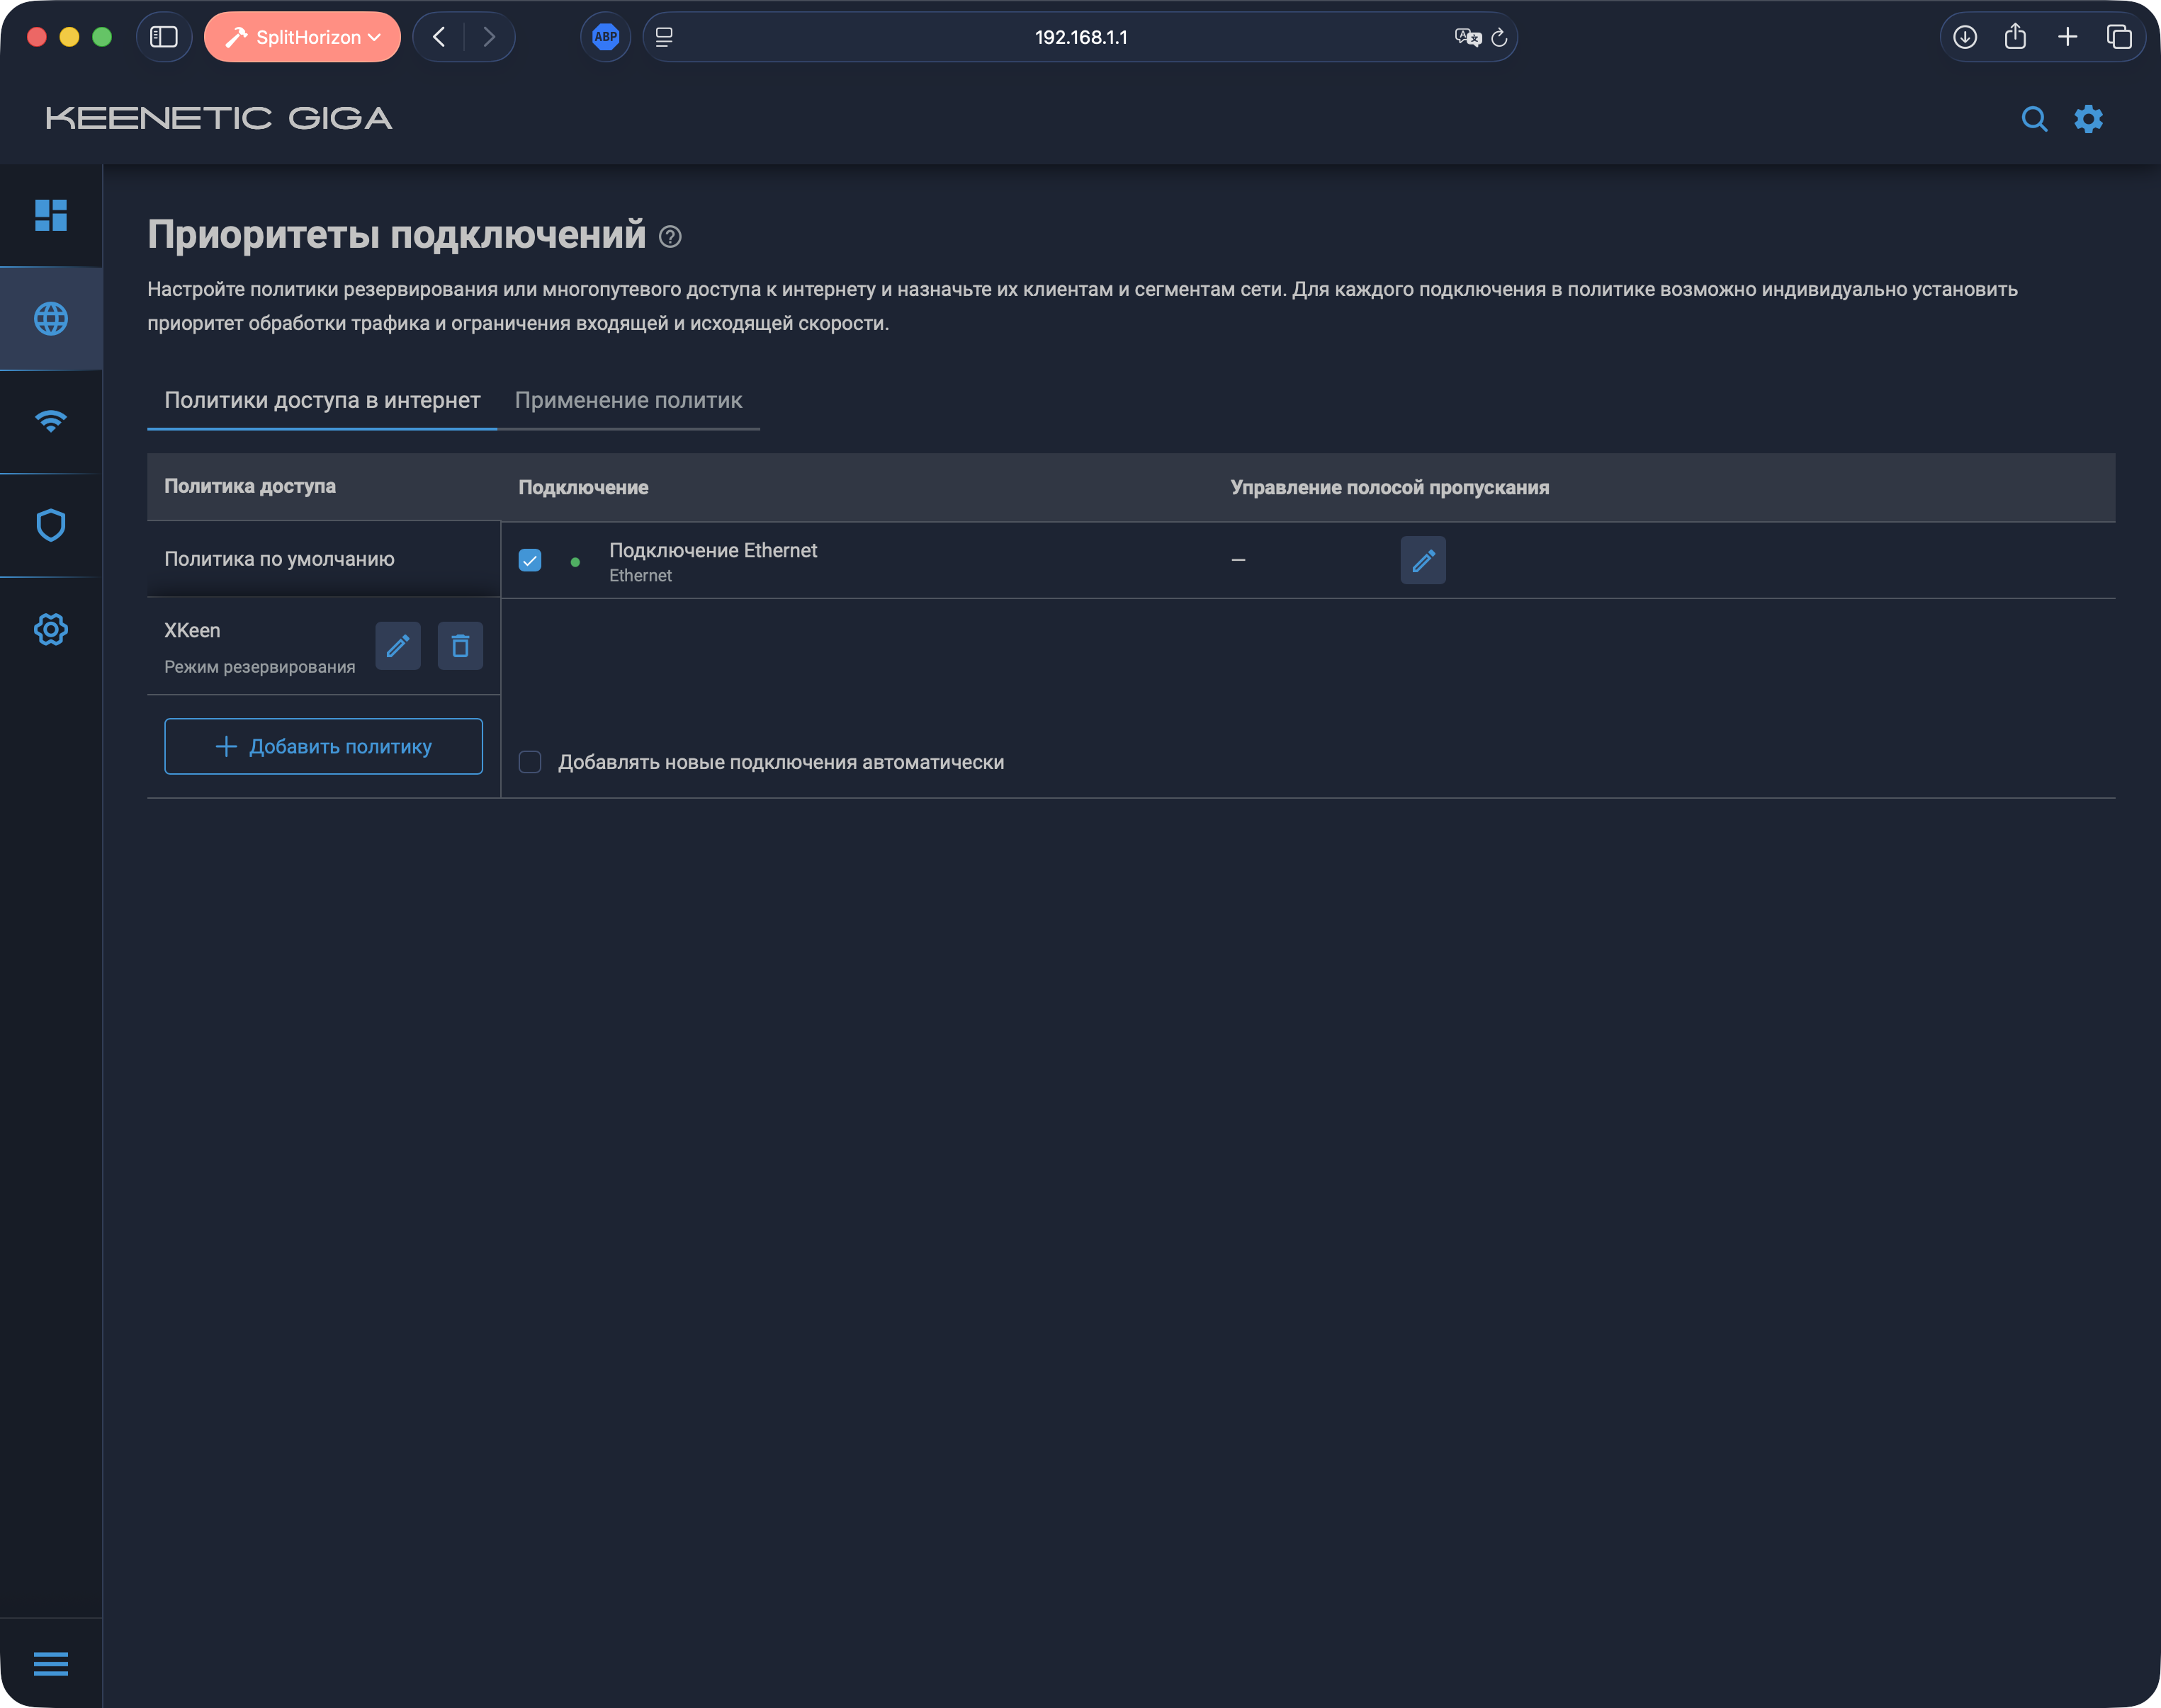Screen dimensions: 2161x1708
Task: Open the gear management section in sidebar
Action: point(50,629)
